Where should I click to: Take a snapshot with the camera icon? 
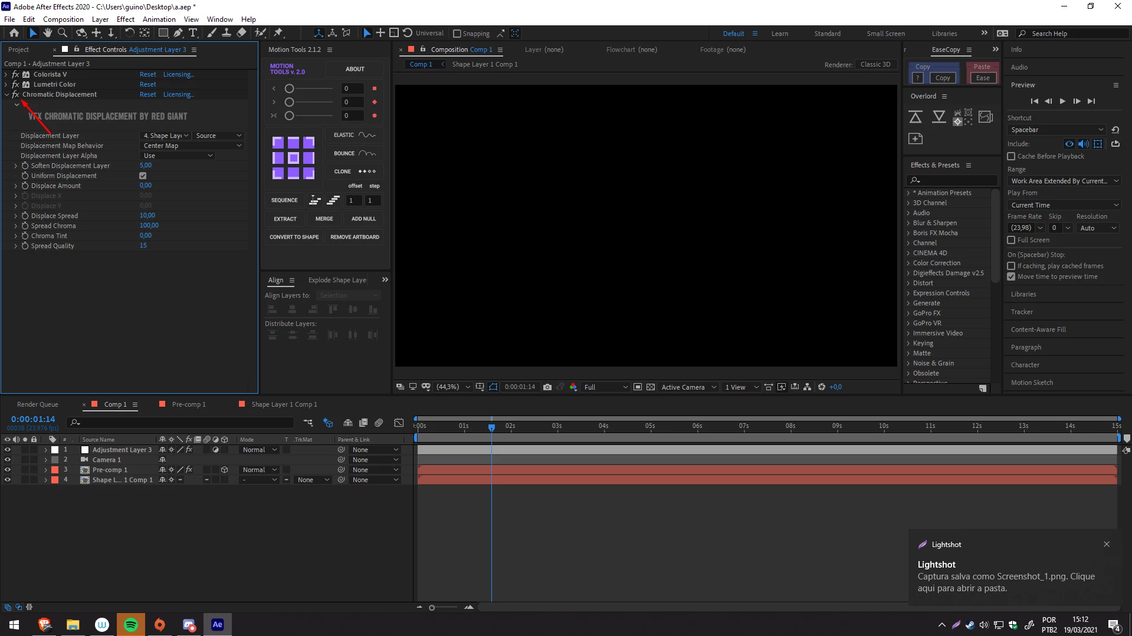coord(547,387)
